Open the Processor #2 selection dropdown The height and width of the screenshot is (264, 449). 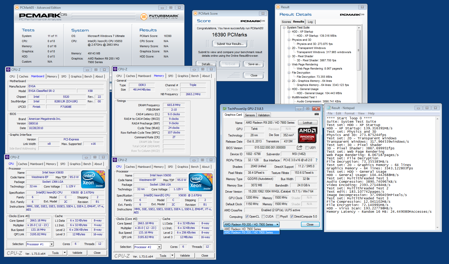(159, 247)
